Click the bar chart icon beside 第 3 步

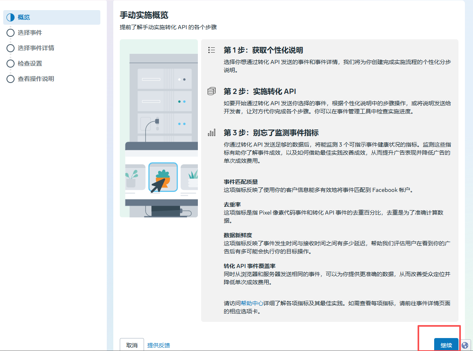point(211,133)
